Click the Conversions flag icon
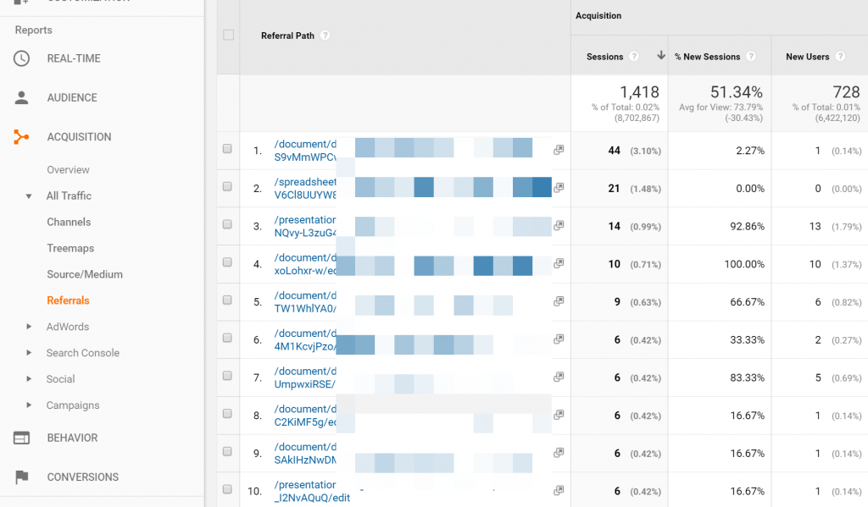Screen dimensions: 868x507 point(21,477)
